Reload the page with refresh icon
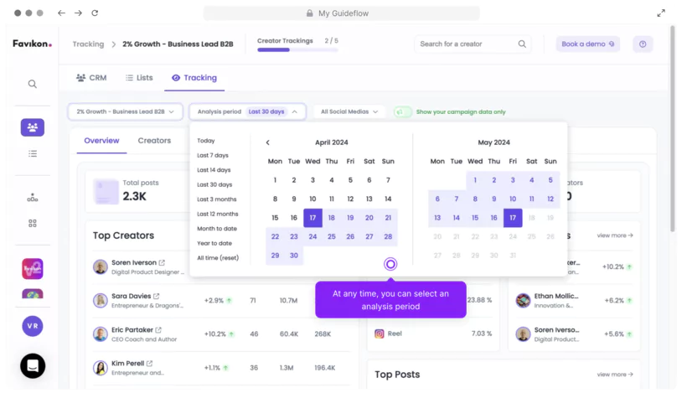Image resolution: width=687 pixels, height=398 pixels. pyautogui.click(x=95, y=13)
